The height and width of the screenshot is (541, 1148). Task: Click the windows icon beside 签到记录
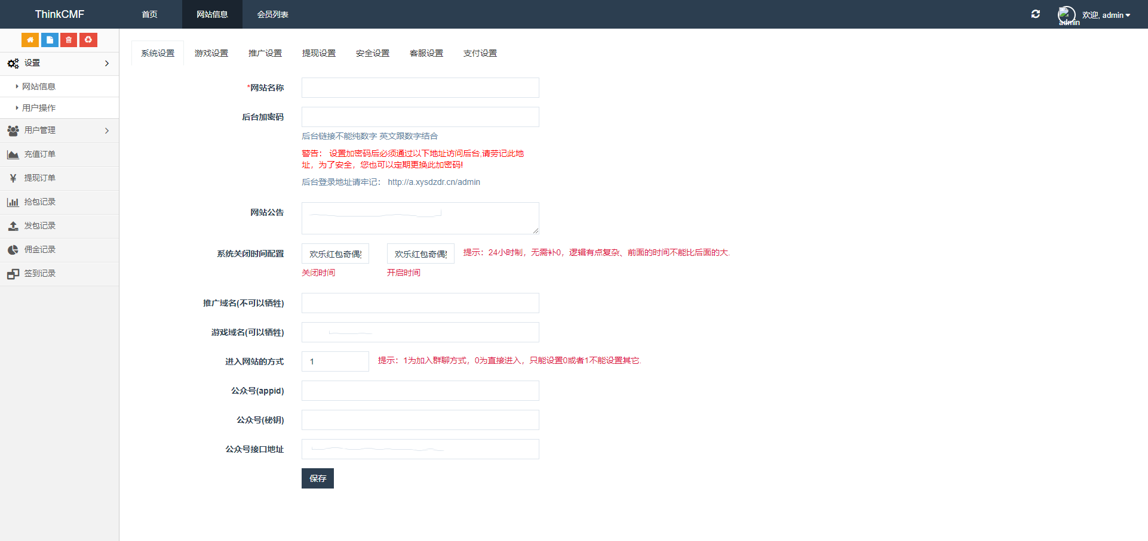pos(13,274)
